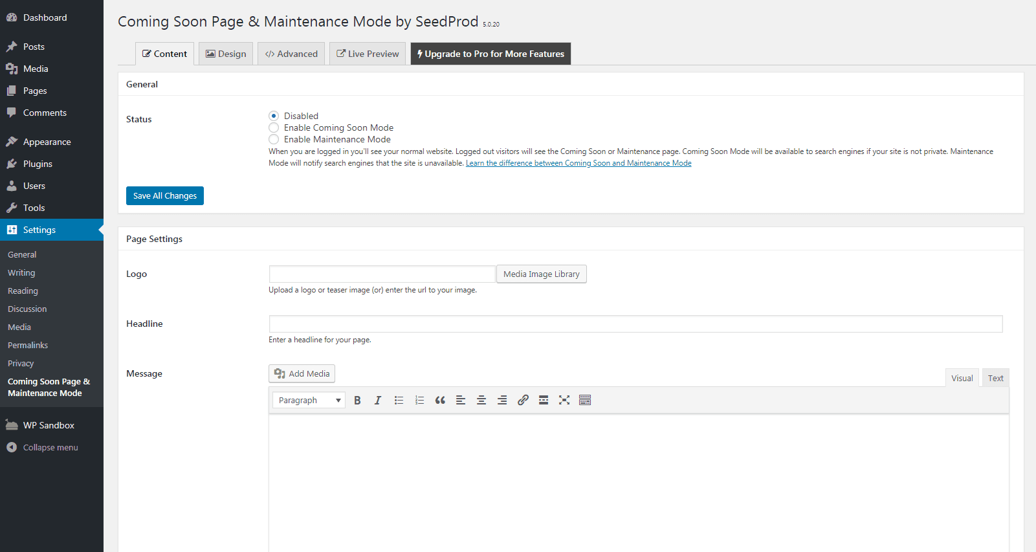Open the Appearance menu
The height and width of the screenshot is (552, 1036).
pyautogui.click(x=52, y=142)
